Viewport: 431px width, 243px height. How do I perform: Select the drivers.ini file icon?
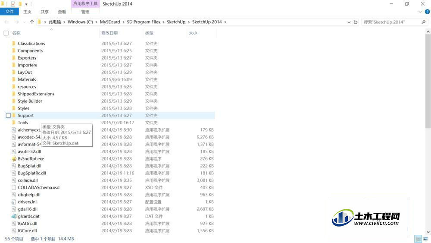click(14, 202)
